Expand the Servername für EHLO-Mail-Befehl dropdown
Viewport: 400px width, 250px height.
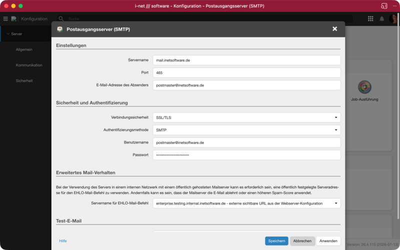pyautogui.click(x=246, y=203)
